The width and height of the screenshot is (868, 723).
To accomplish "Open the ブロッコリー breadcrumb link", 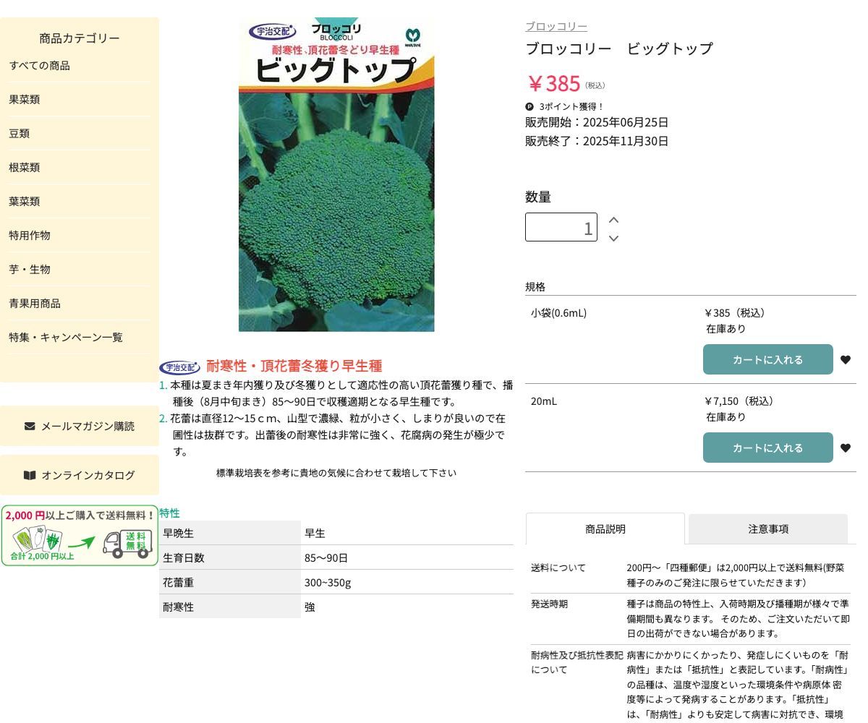I will (x=556, y=26).
